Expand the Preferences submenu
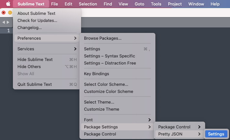Viewport: 230px width, 140px height. [x=47, y=38]
